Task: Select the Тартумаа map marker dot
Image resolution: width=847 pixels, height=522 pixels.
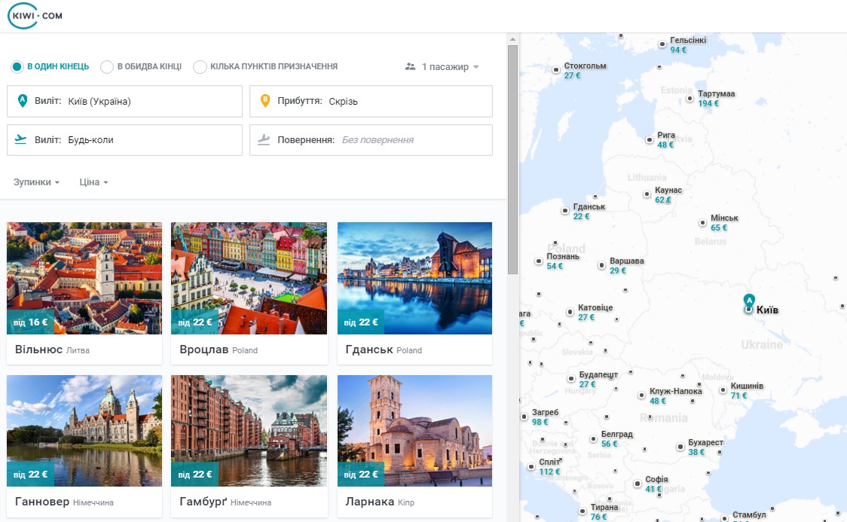Action: tap(690, 98)
